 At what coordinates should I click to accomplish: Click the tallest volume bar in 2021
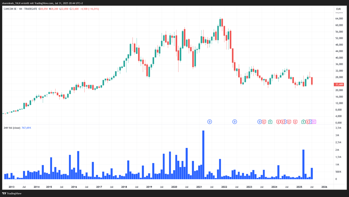[203, 155]
